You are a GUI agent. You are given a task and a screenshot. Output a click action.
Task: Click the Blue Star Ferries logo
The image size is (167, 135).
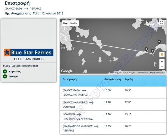(29, 52)
